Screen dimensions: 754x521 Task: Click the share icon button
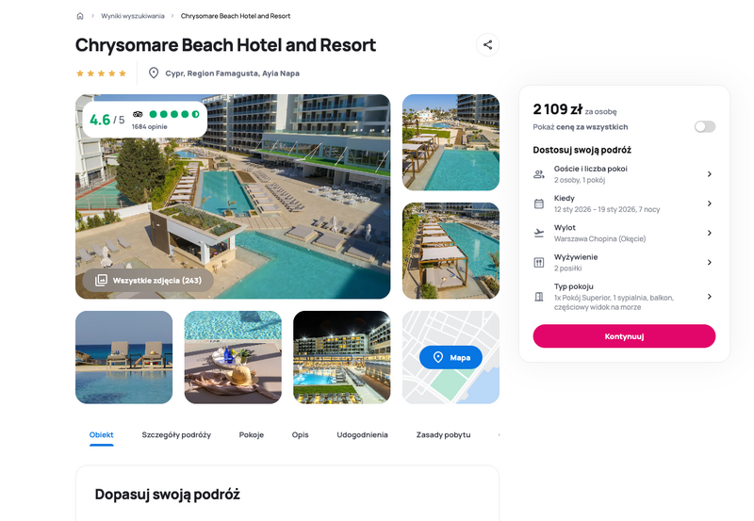click(487, 44)
